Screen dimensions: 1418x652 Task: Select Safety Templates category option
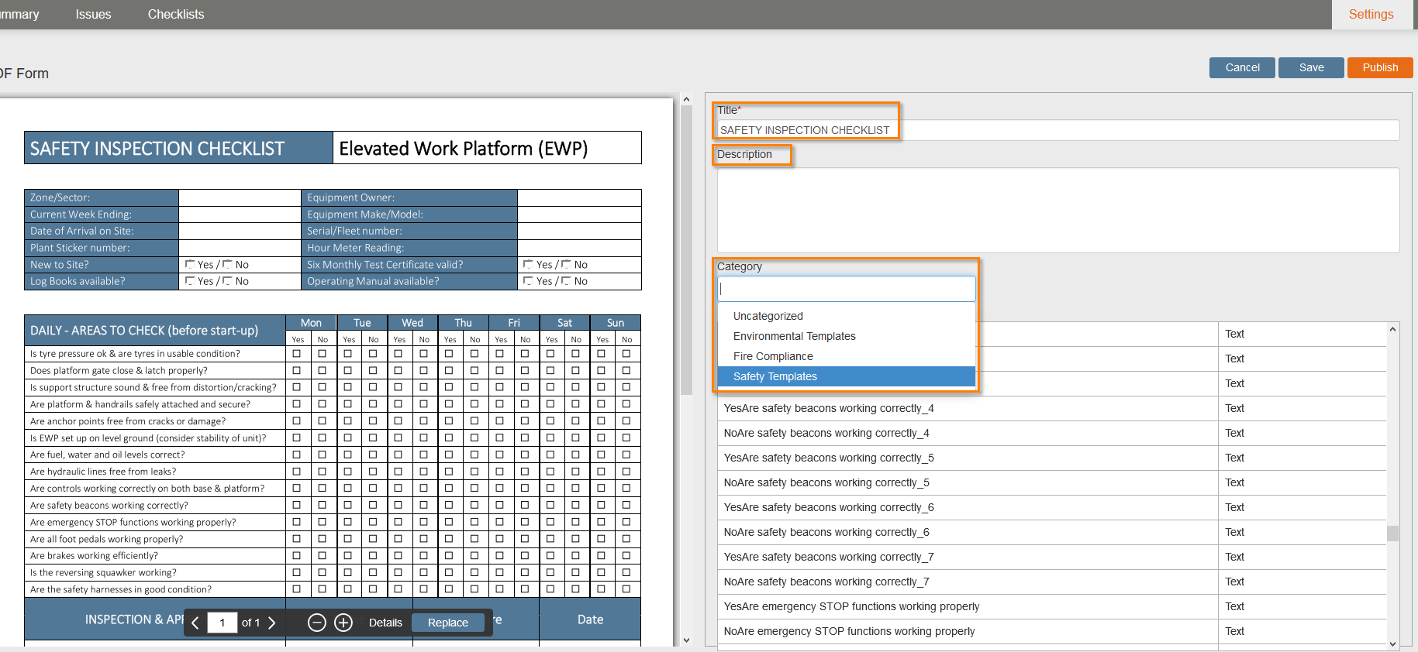click(775, 376)
